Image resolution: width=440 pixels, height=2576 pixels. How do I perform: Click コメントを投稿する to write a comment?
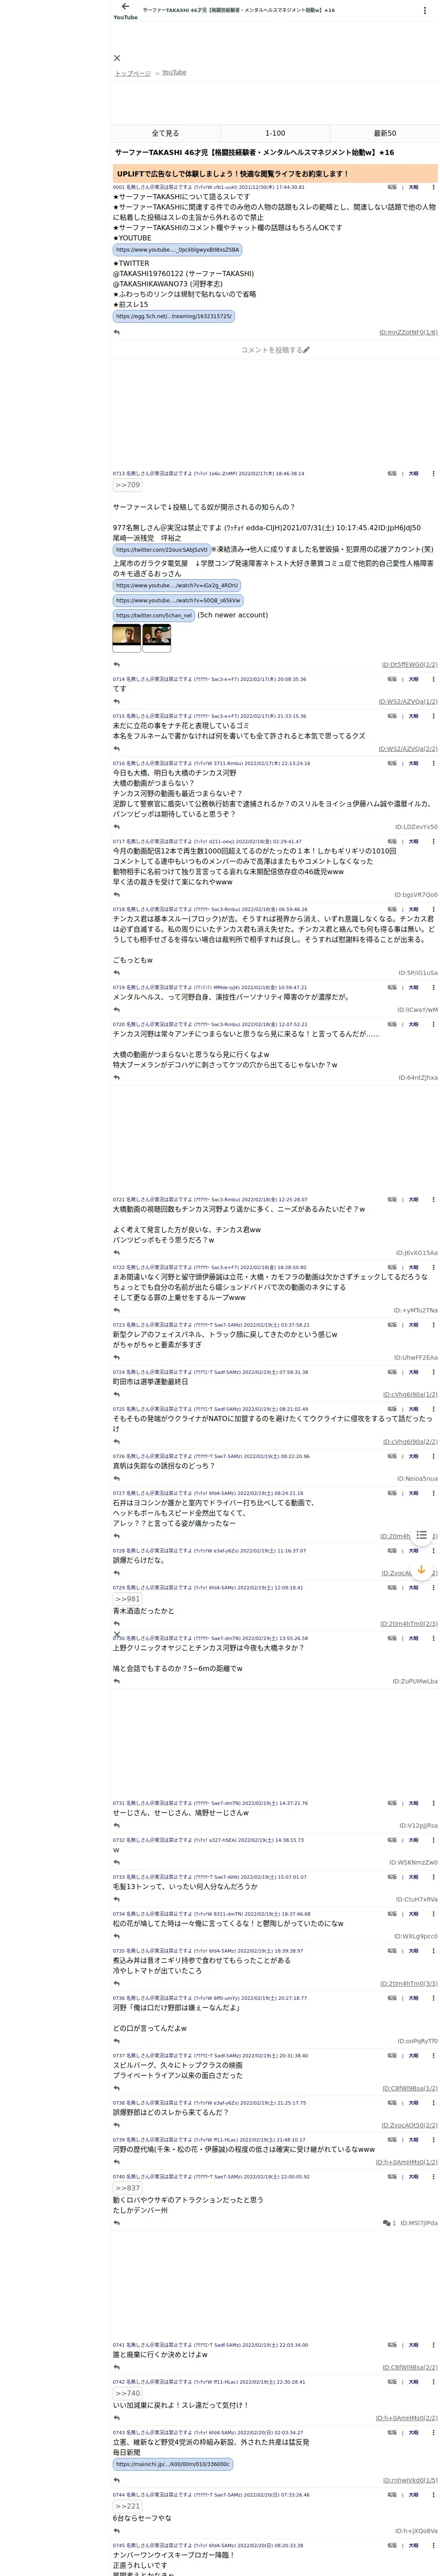click(275, 350)
